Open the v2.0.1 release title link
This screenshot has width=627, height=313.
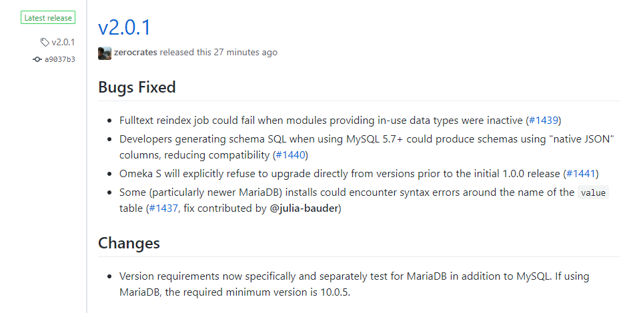[124, 27]
